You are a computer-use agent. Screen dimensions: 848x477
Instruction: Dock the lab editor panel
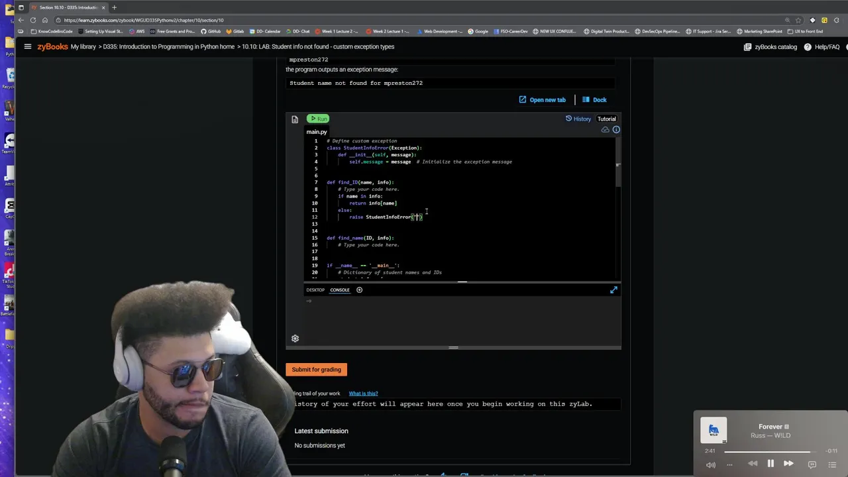[x=594, y=99]
